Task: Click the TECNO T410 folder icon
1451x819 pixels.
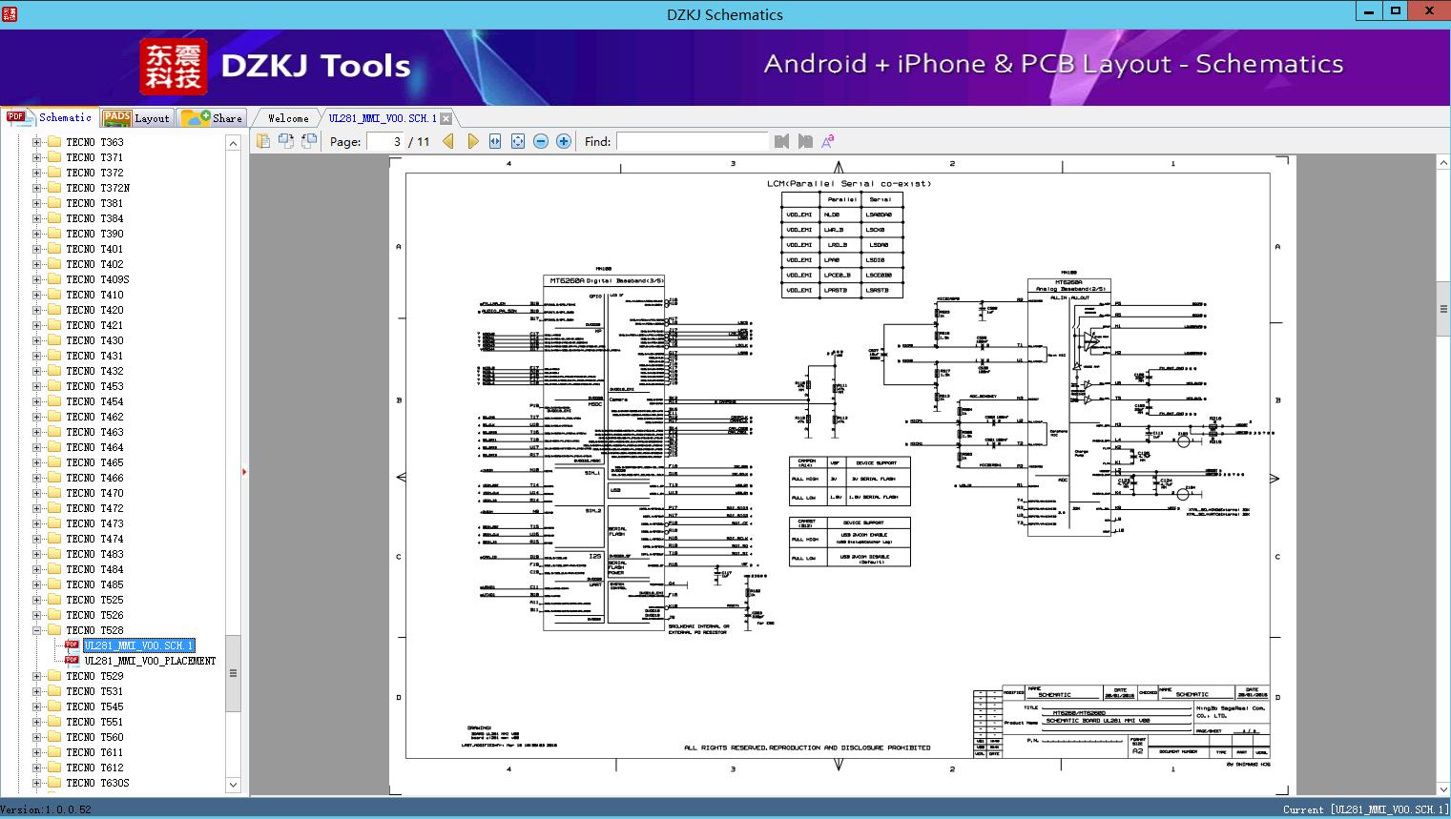Action: 54,295
